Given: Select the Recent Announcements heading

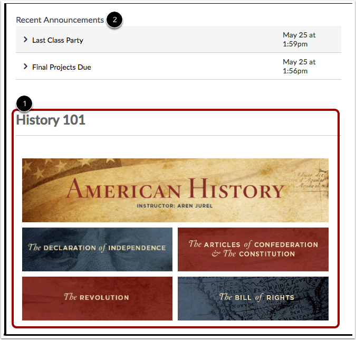Looking at the screenshot, I should click(x=60, y=20).
